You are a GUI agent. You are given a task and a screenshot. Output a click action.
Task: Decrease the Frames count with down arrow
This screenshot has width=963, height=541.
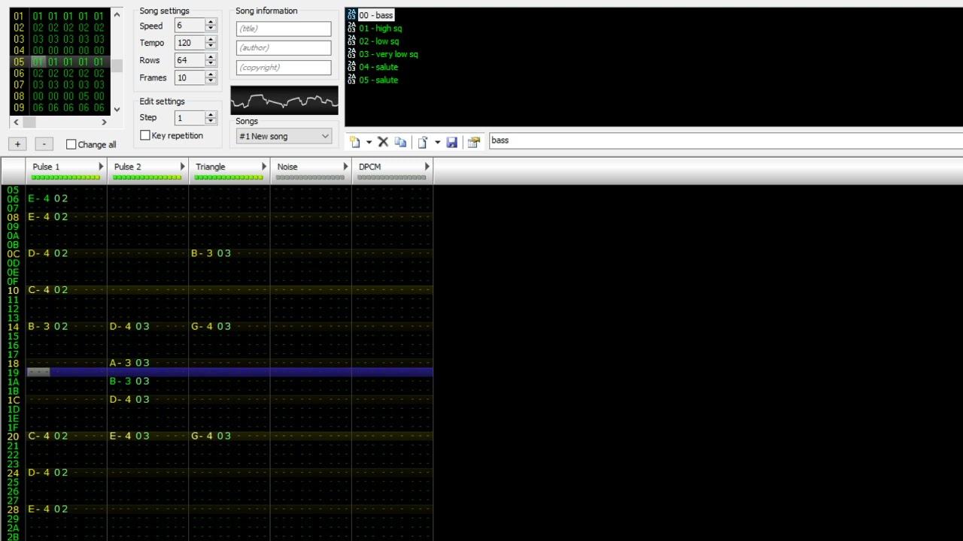tap(211, 81)
